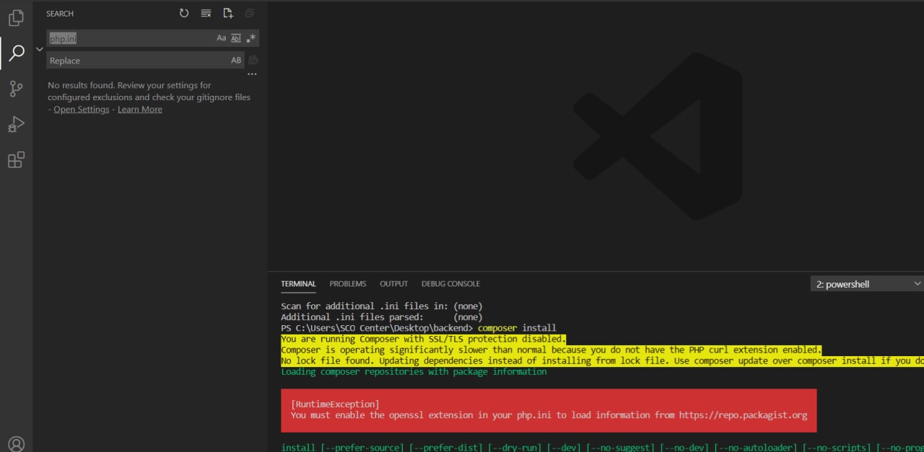Click the 'No lock file found' warning line
The image size is (924, 452).
[x=602, y=361]
